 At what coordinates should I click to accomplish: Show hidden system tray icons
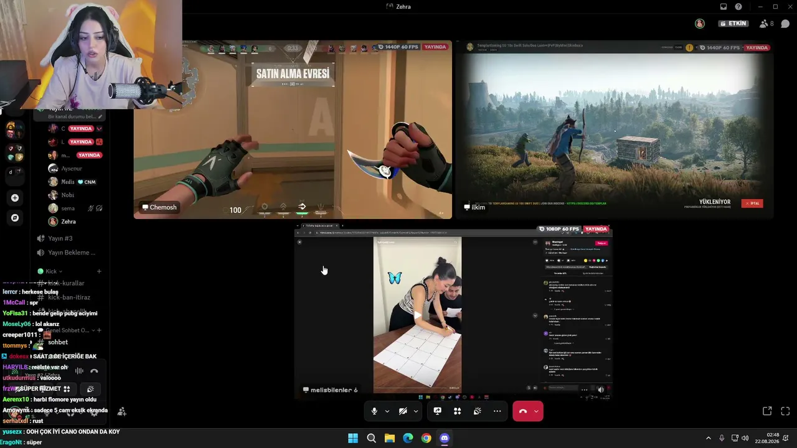pos(708,438)
